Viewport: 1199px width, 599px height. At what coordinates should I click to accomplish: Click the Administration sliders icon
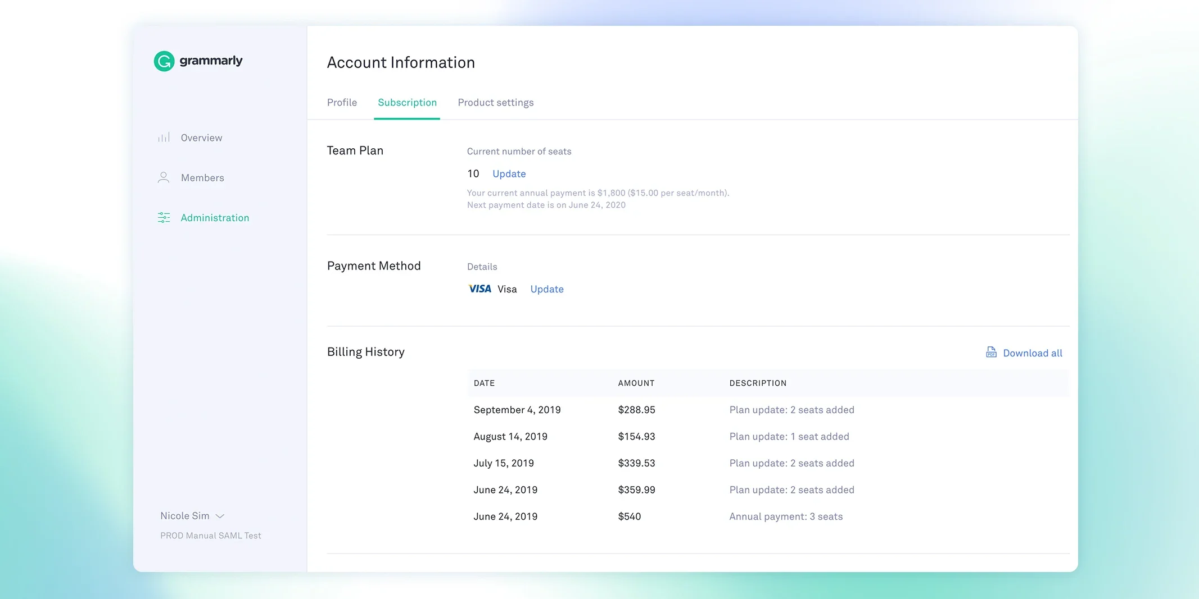[164, 218]
